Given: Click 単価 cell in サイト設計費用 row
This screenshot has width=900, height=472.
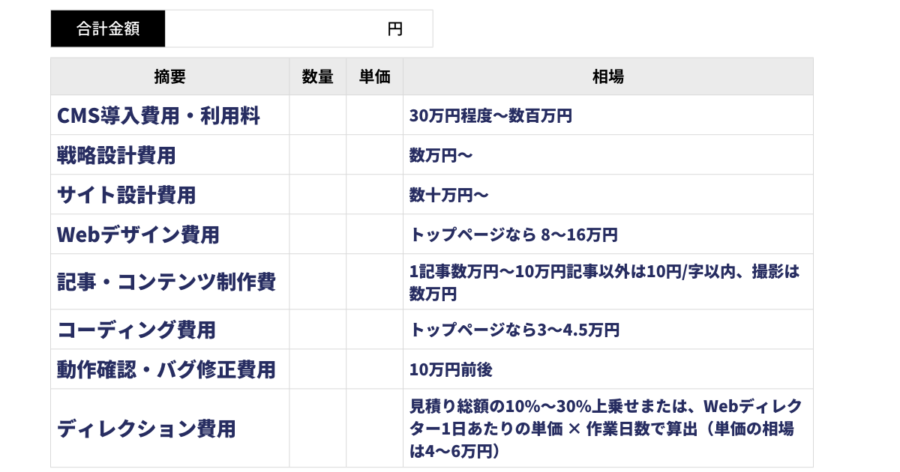Looking at the screenshot, I should coord(375,195).
